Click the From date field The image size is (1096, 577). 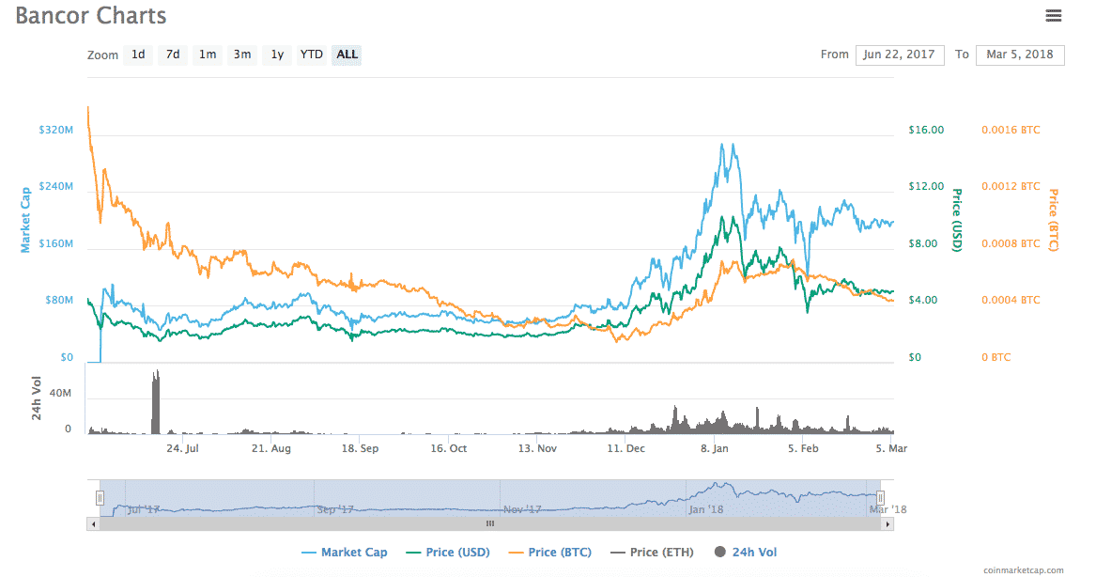(x=900, y=55)
